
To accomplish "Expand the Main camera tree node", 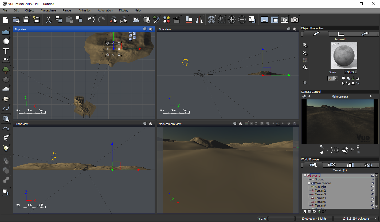I will 309,183.
